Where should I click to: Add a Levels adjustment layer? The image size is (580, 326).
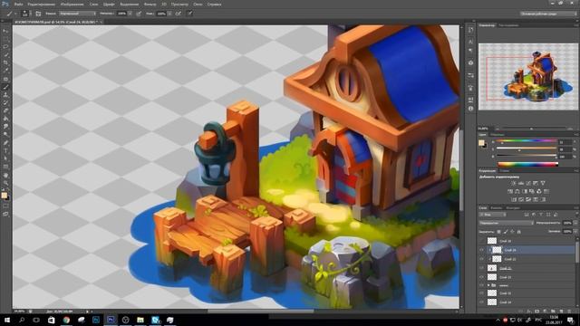click(x=521, y=183)
